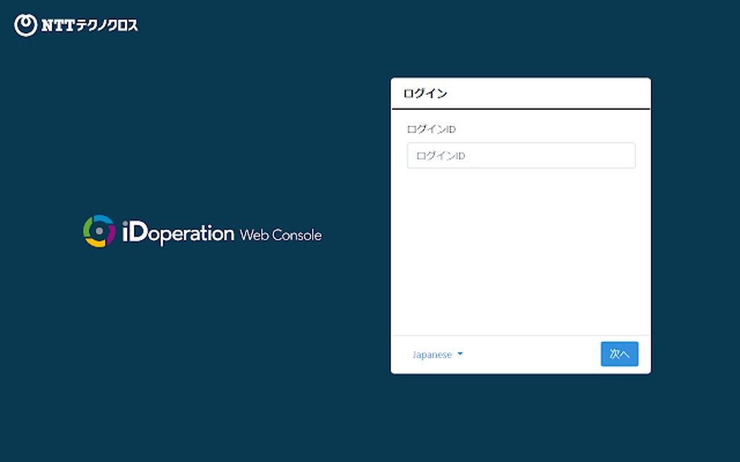Click inside the ログインID input field
The height and width of the screenshot is (462, 740).
click(x=520, y=155)
